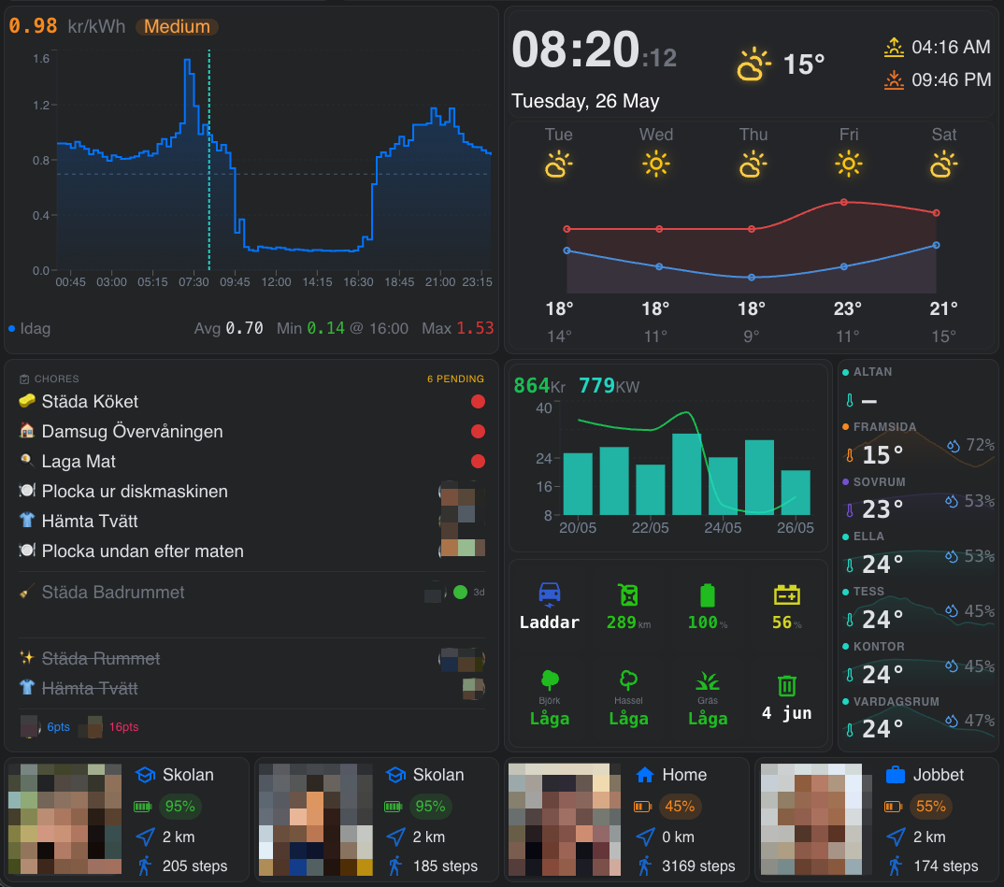
Task: Click the house icon beside Damsug Övervåningen
Action: coord(27,430)
